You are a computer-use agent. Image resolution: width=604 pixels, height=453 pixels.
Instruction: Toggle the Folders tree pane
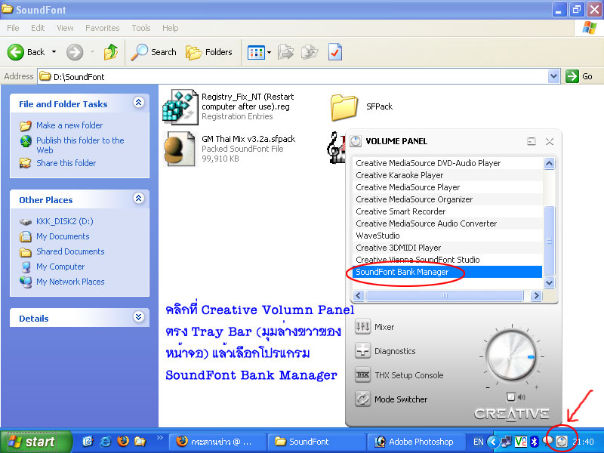pos(209,52)
